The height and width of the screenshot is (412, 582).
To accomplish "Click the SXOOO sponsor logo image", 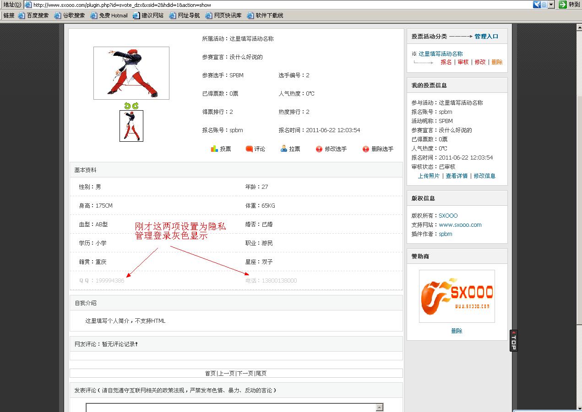I will (x=457, y=296).
